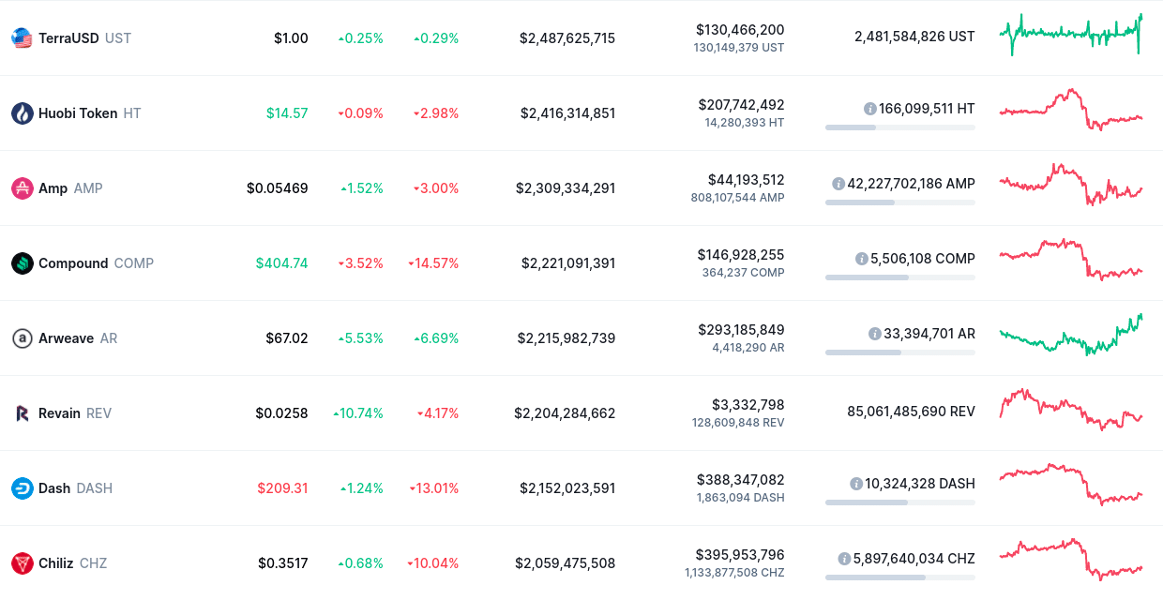
Task: Select Huobi Token market cap $2,416,314,851
Action: (568, 113)
